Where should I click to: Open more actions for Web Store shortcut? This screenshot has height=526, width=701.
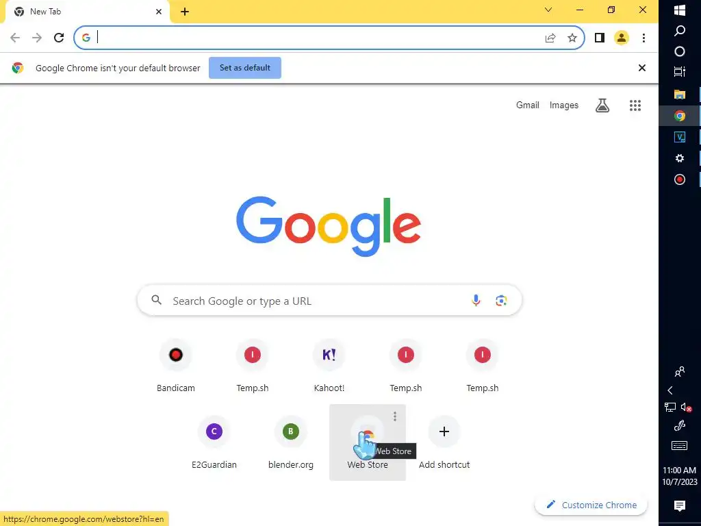pyautogui.click(x=395, y=416)
